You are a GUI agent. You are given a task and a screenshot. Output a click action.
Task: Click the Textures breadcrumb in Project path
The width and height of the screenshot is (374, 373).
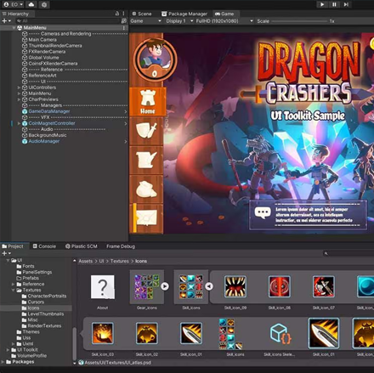120,261
